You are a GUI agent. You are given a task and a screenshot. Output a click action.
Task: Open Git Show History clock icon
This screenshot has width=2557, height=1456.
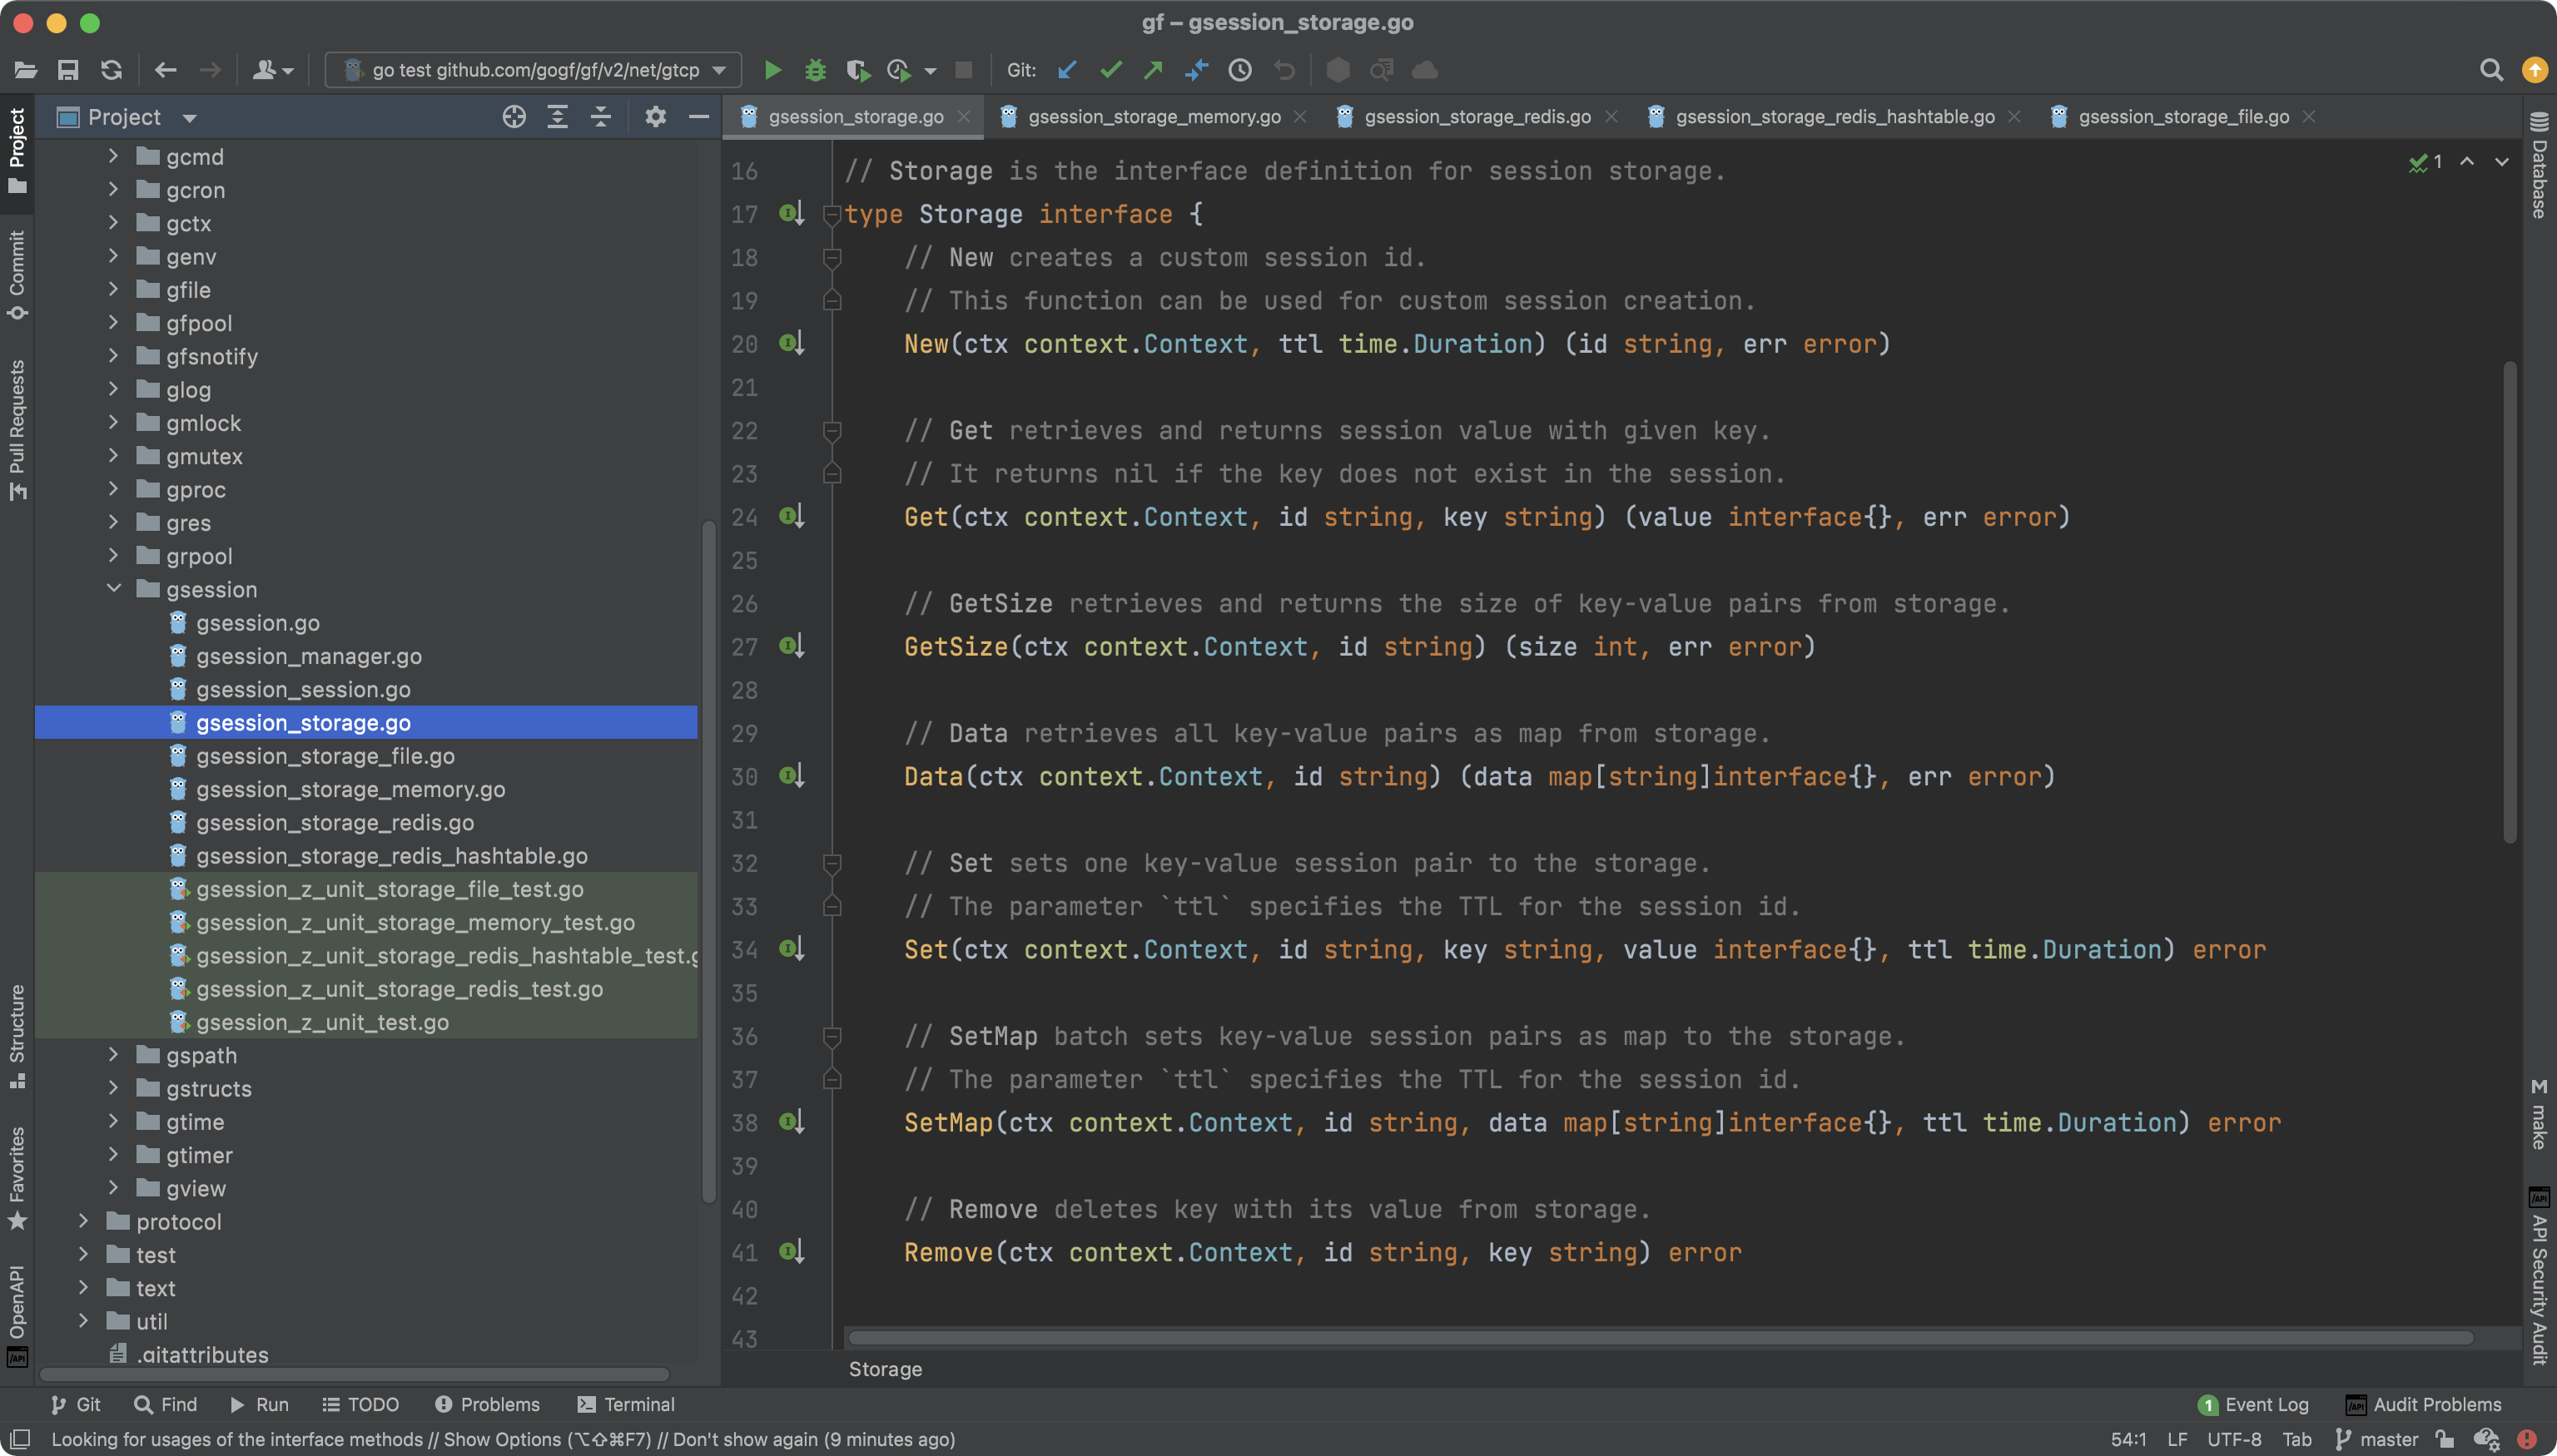(x=1239, y=70)
